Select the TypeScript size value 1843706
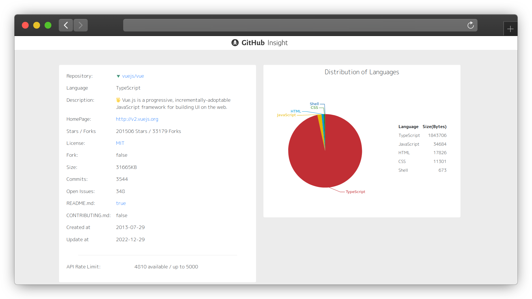 437,135
